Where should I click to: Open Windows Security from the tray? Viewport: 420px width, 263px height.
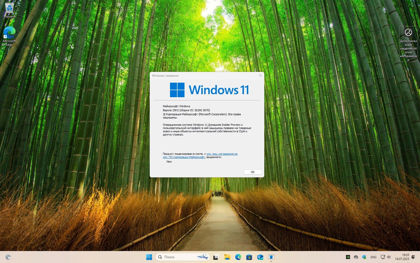364,257
